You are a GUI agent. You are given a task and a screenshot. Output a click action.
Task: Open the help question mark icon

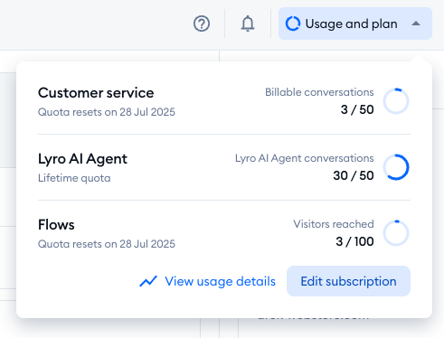[x=202, y=23]
